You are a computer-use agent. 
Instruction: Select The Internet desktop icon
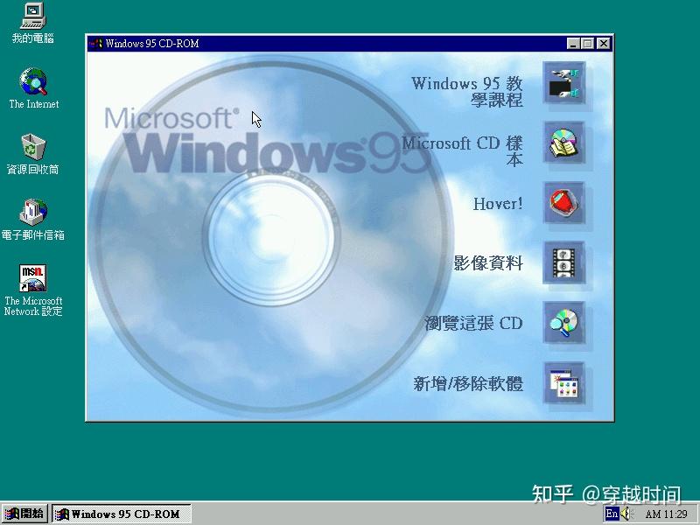click(x=33, y=88)
